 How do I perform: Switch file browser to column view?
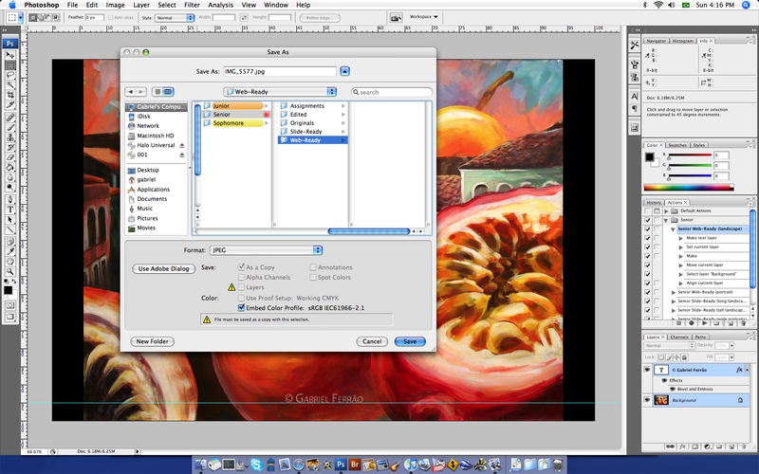167,92
